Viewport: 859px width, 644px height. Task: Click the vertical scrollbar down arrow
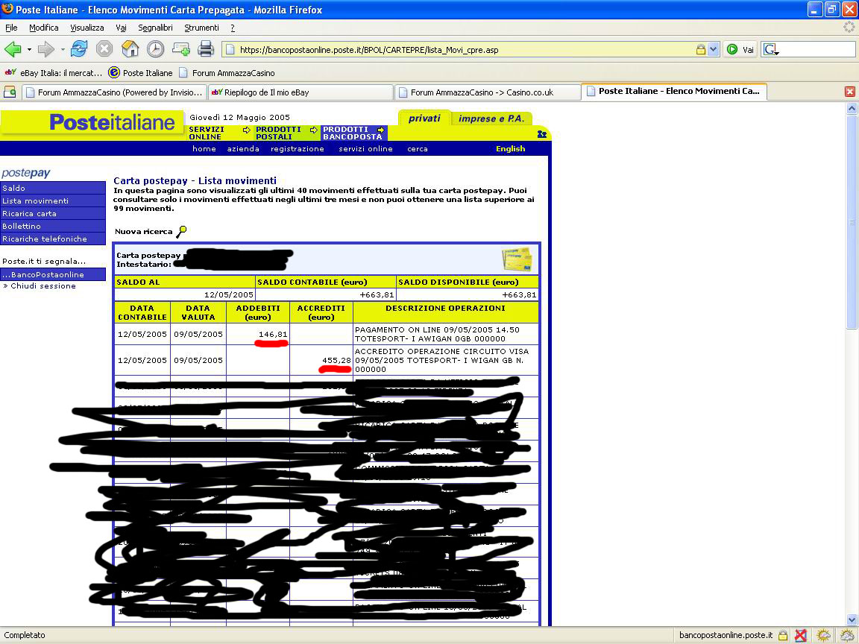(x=852, y=620)
